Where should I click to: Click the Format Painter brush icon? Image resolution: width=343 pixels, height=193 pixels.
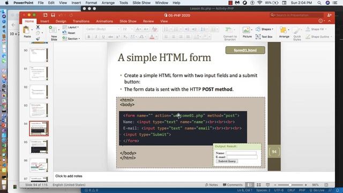coord(38,39)
